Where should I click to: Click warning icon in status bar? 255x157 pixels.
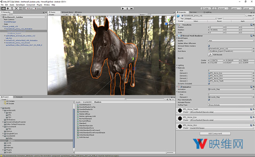click(x=1, y=156)
